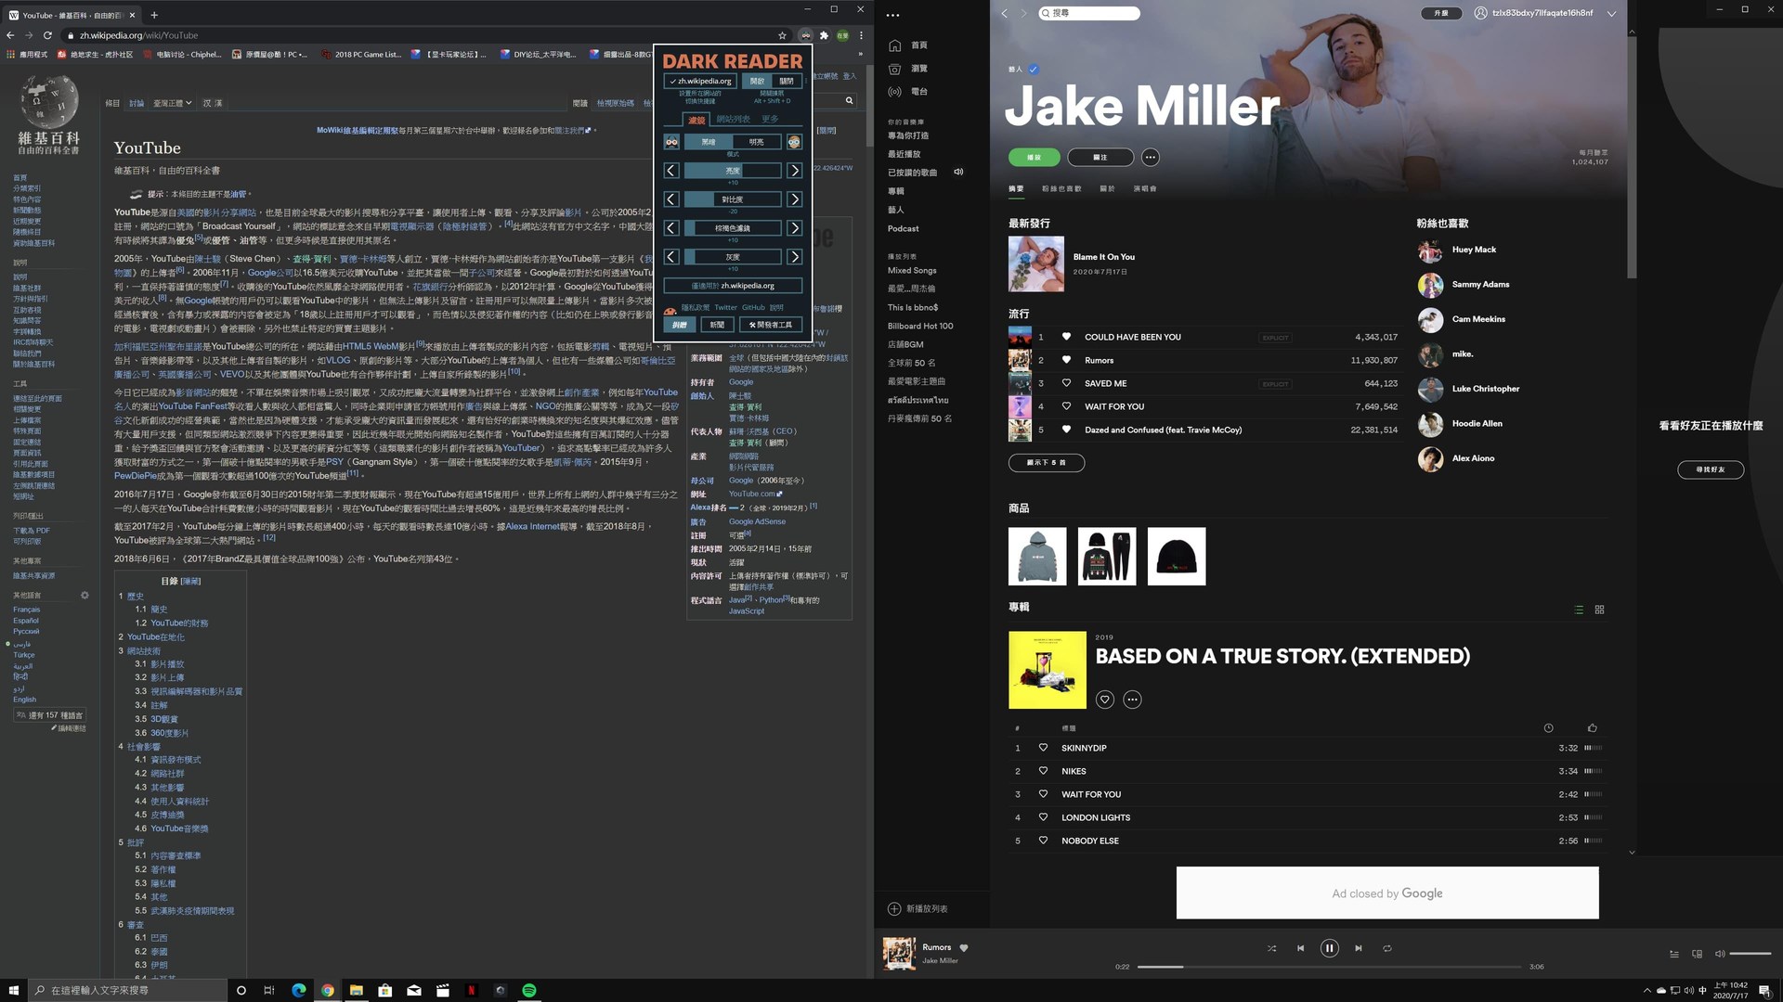Decrease Dark Reader brightness (亮度)
The image size is (1783, 1002).
pyautogui.click(x=671, y=171)
